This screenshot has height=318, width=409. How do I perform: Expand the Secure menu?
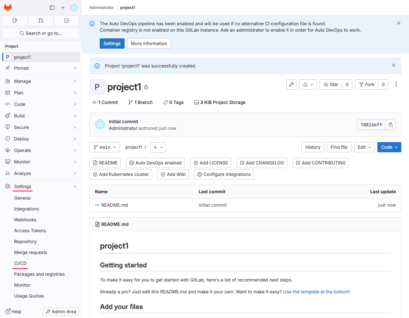click(x=41, y=127)
